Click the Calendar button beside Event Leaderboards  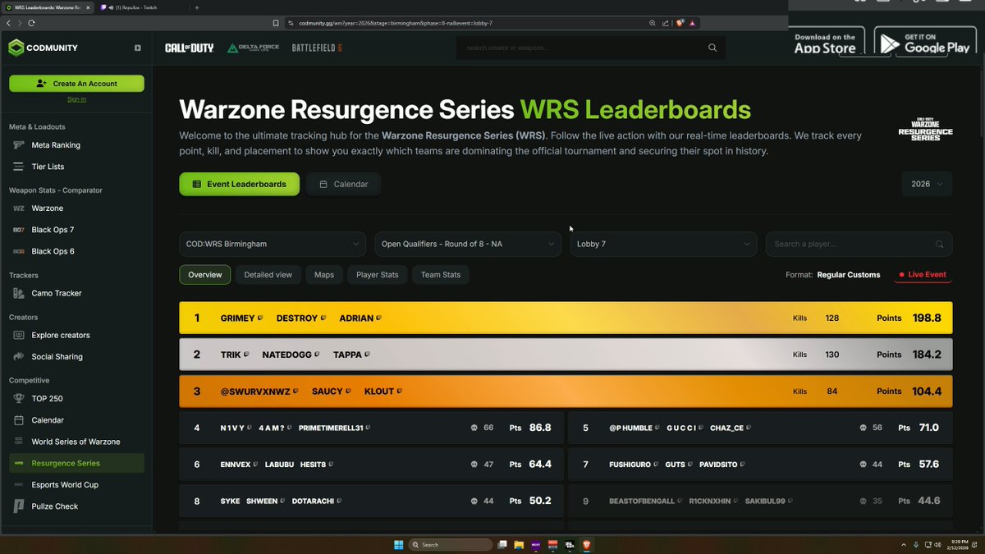343,184
